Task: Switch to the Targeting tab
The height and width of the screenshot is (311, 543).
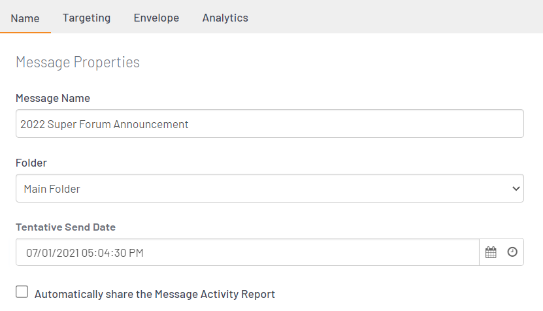Action: click(86, 18)
